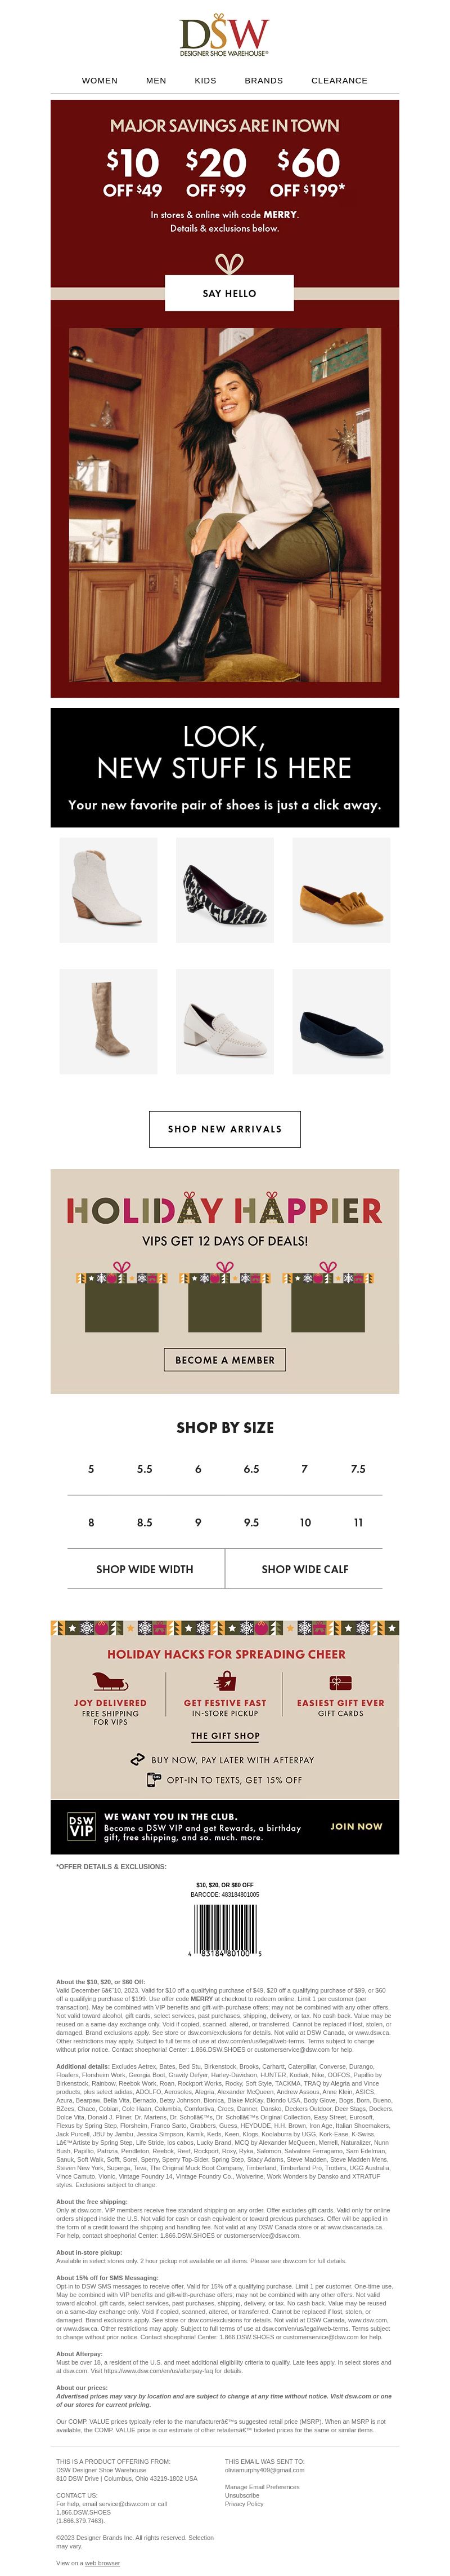Open The Gift Shop link
450x2576 pixels.
pos(224,1736)
